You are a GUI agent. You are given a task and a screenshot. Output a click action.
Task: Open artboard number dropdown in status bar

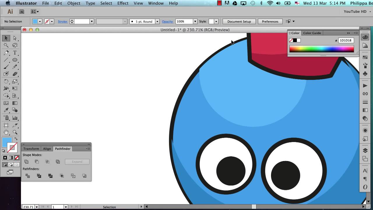click(x=66, y=207)
